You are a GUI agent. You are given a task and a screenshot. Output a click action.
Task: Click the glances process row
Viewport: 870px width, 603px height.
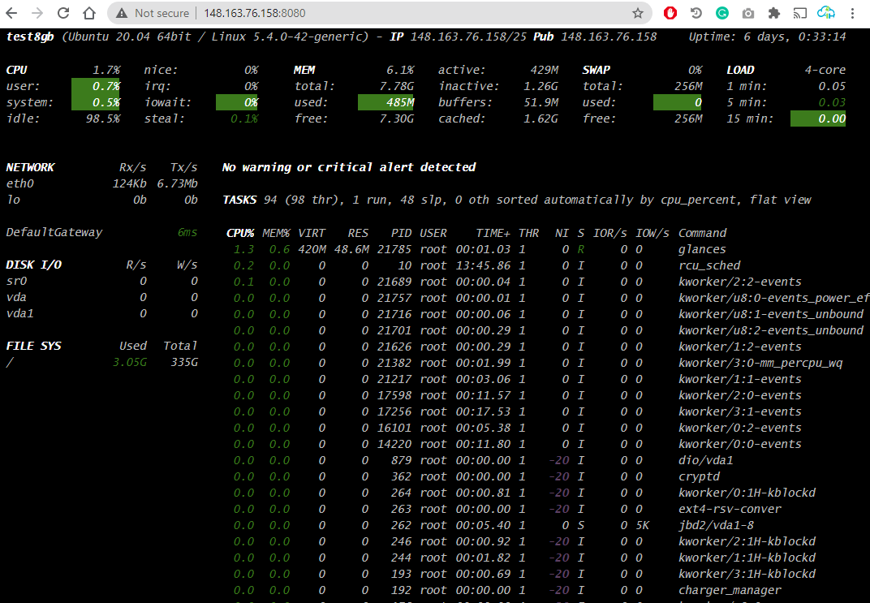[x=487, y=249]
